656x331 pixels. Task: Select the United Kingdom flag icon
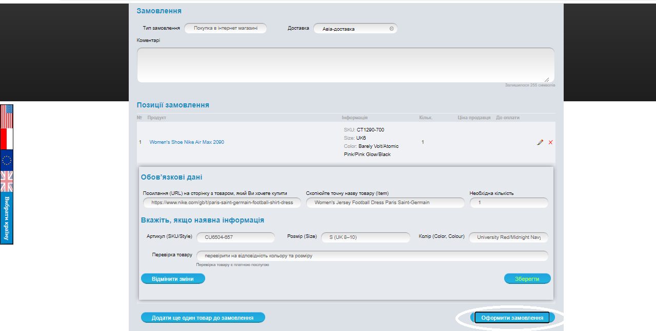tap(7, 182)
